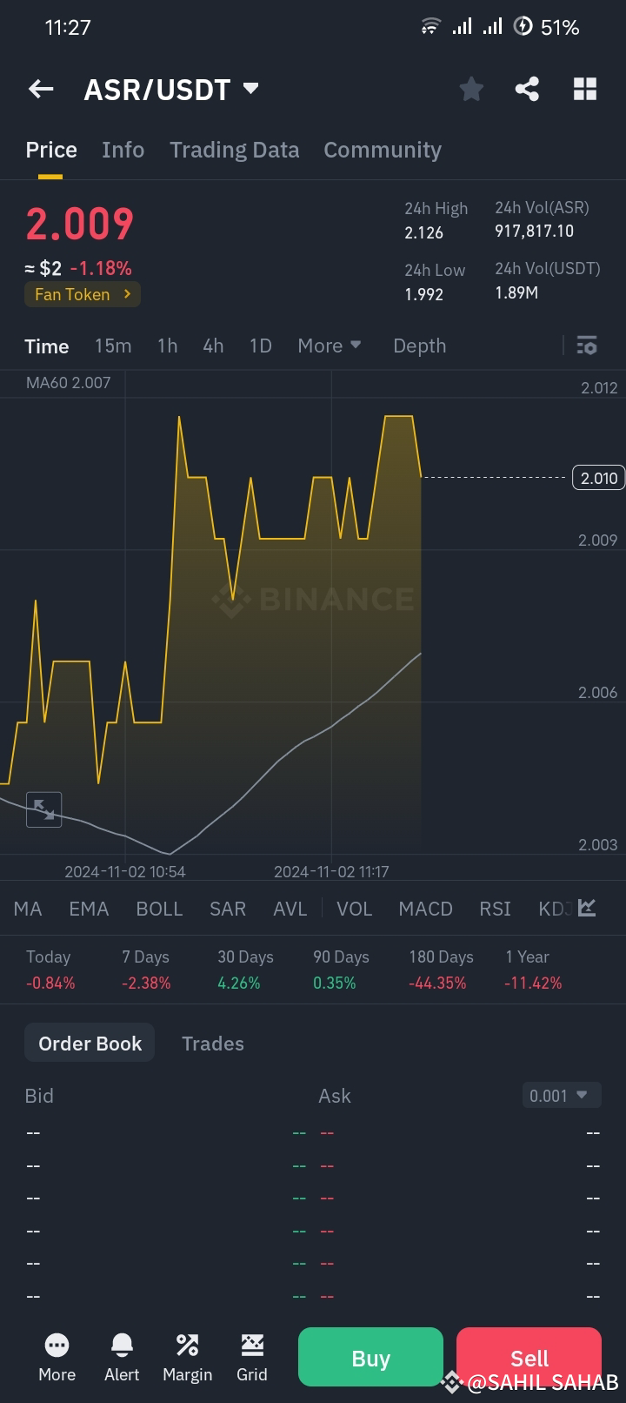Open the More timeframe dropdown
The width and height of the screenshot is (626, 1403).
[x=329, y=346]
